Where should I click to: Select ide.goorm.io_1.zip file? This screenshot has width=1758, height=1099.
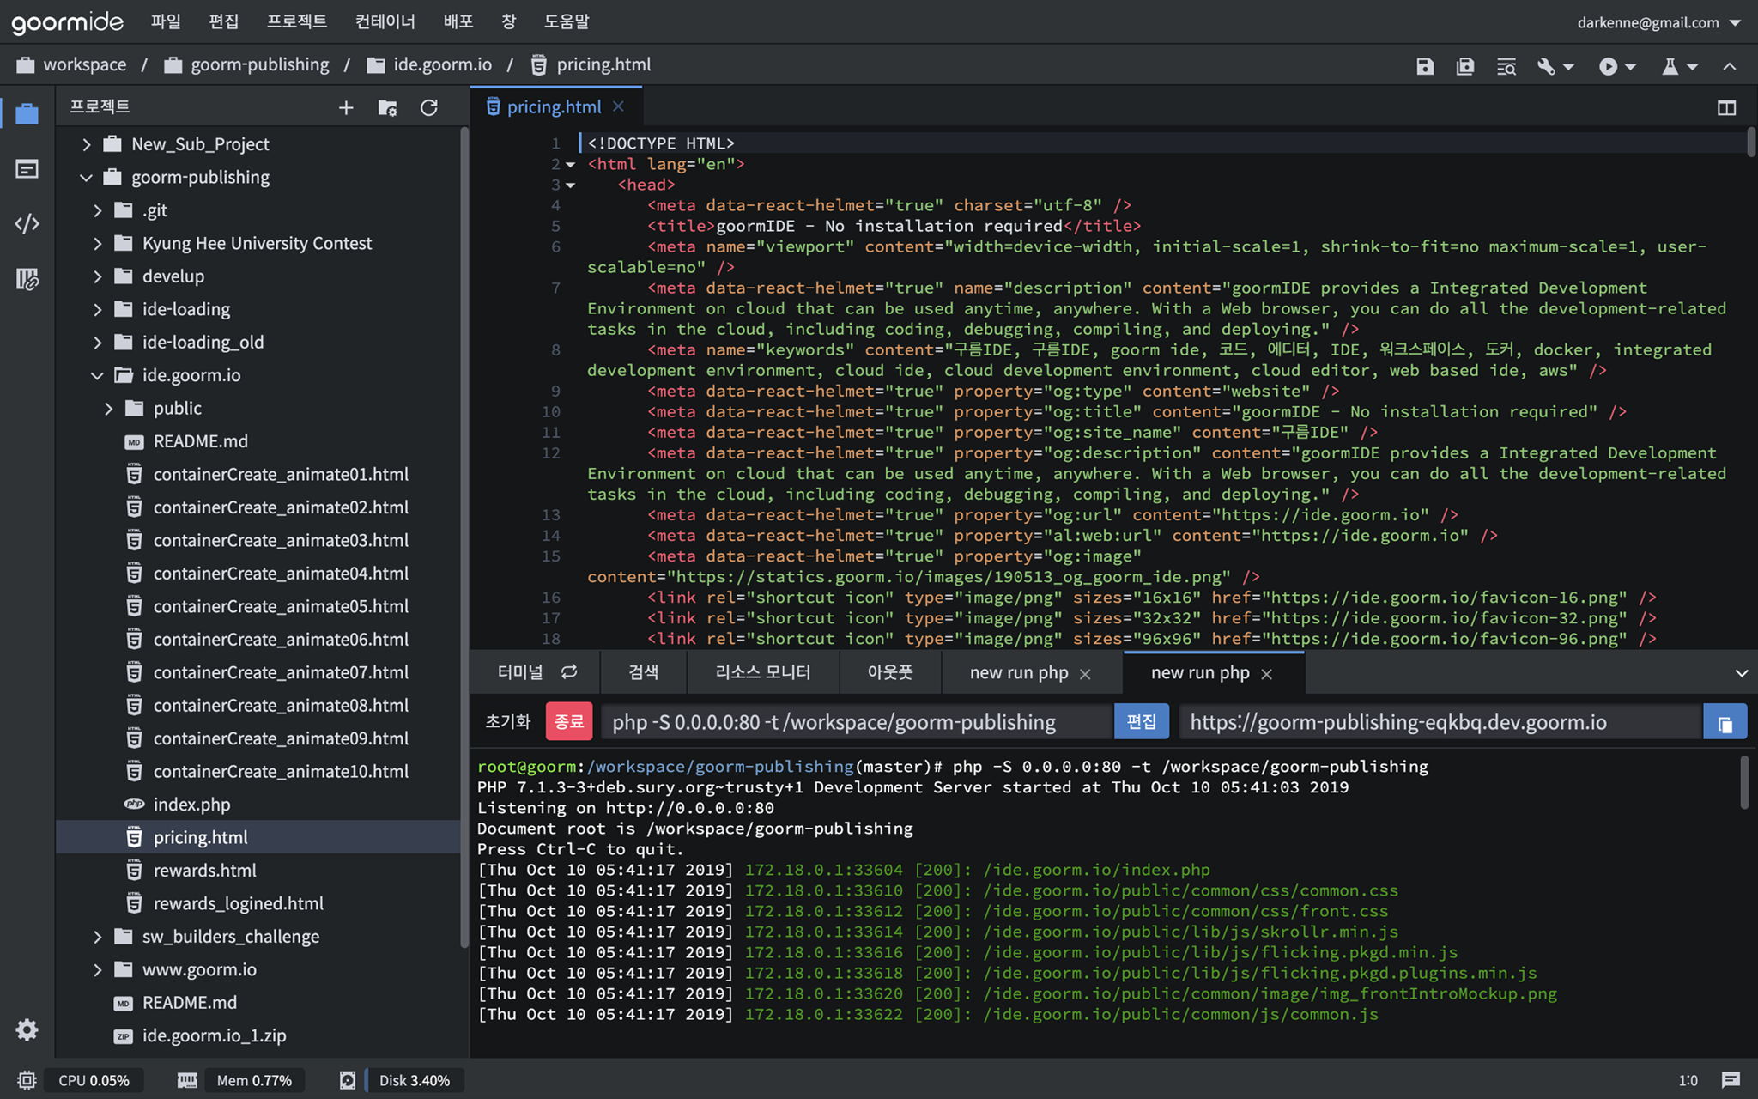[214, 1035]
